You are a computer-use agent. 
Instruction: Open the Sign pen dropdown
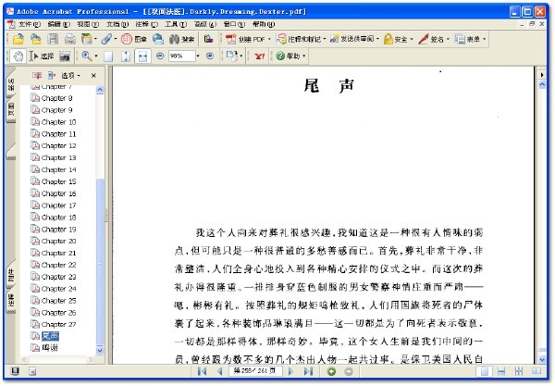[x=434, y=39]
